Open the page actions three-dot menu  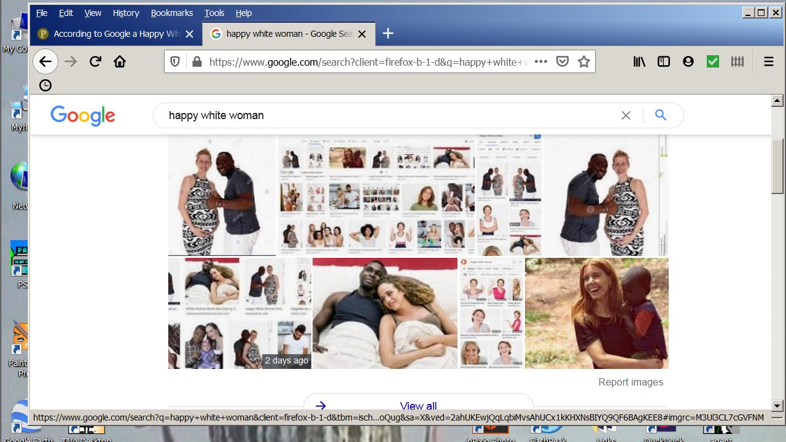(540, 61)
